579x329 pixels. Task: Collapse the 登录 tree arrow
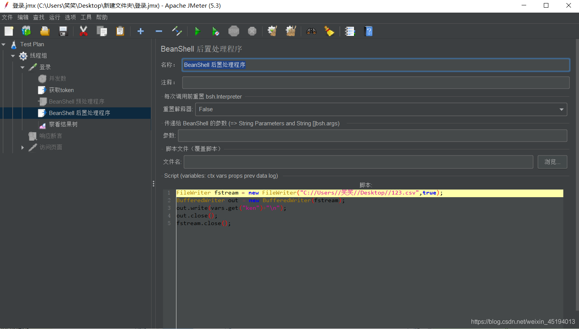click(23, 68)
